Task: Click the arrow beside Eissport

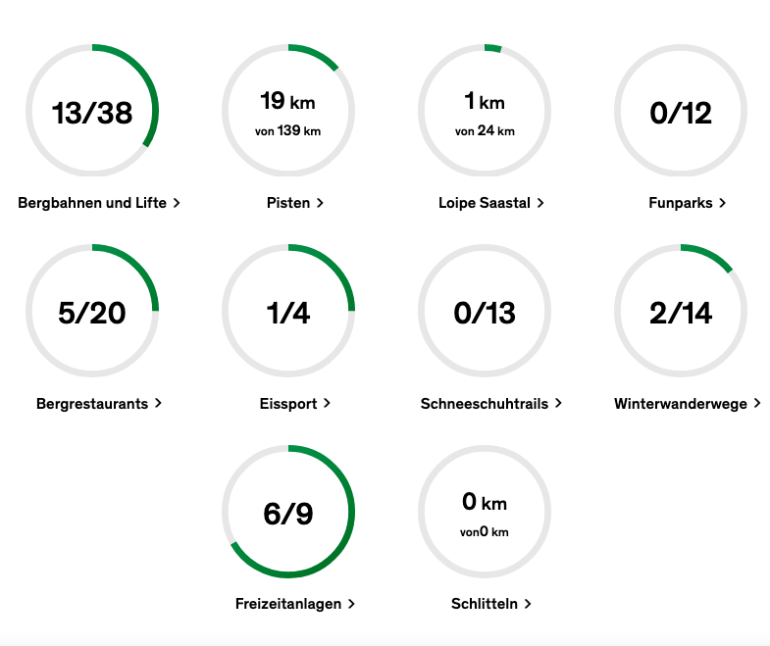Action: (x=327, y=403)
